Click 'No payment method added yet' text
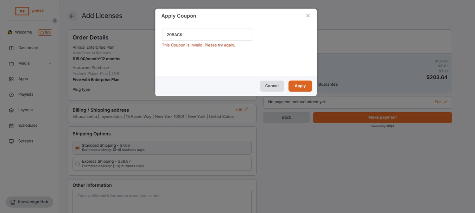Image resolution: width=475 pixels, height=213 pixels. (x=296, y=102)
